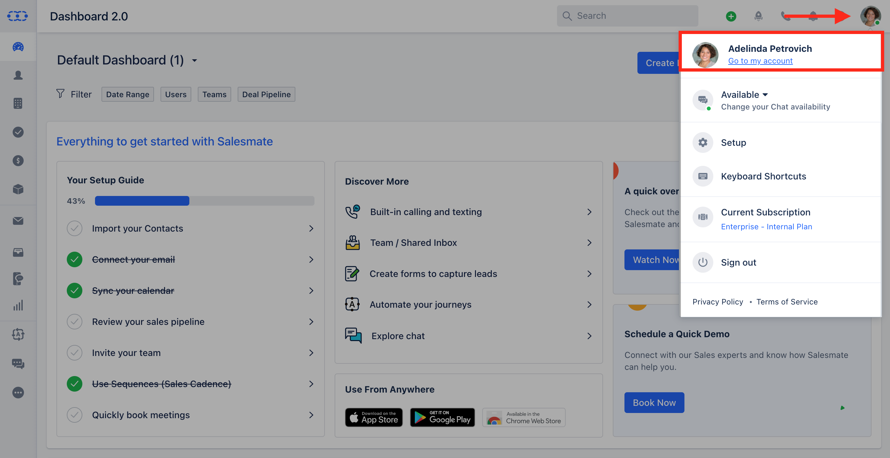Click the rocket icon in top bar
Screen dimensions: 890x458
758,16
